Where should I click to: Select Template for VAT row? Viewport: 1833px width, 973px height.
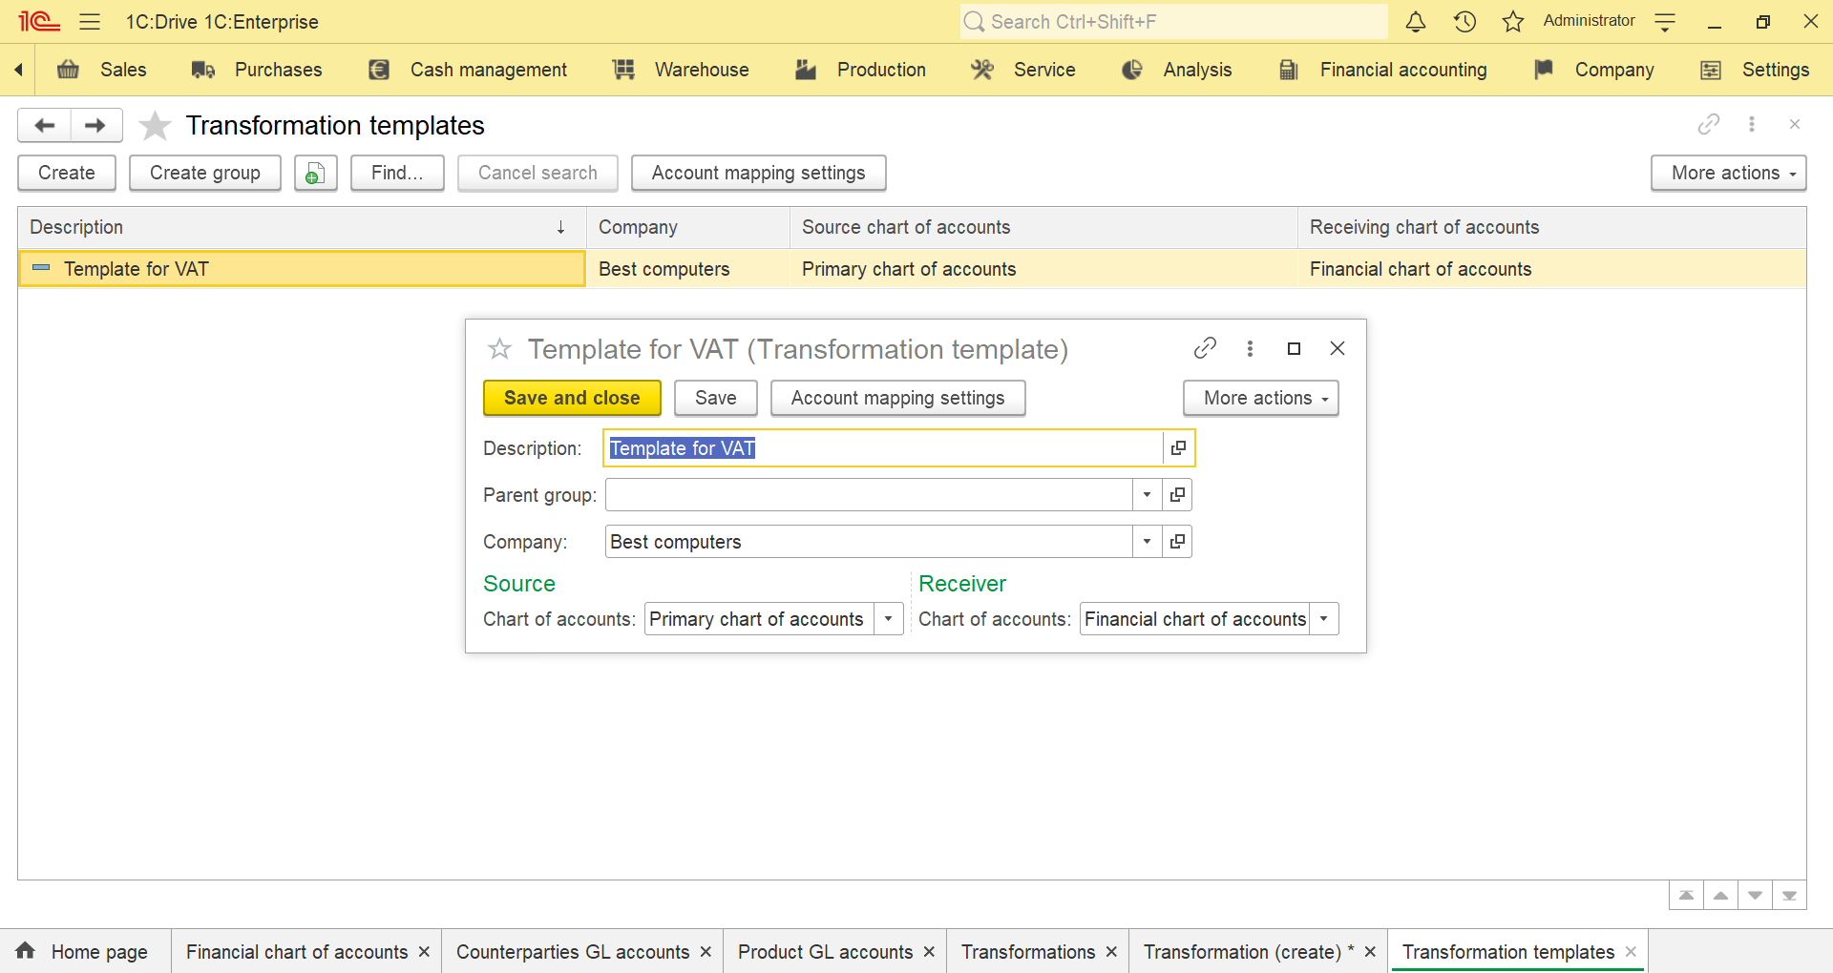click(x=912, y=269)
